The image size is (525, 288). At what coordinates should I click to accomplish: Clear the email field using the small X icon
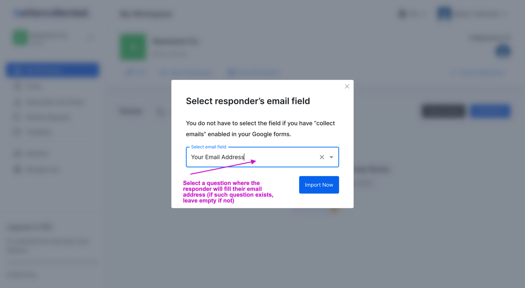[x=322, y=157]
